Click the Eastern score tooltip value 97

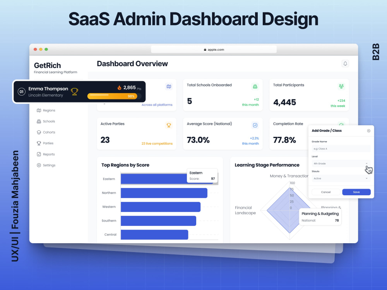tap(213, 179)
